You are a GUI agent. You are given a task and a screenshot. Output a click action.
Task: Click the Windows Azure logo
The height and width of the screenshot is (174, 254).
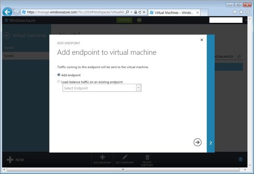point(20,21)
